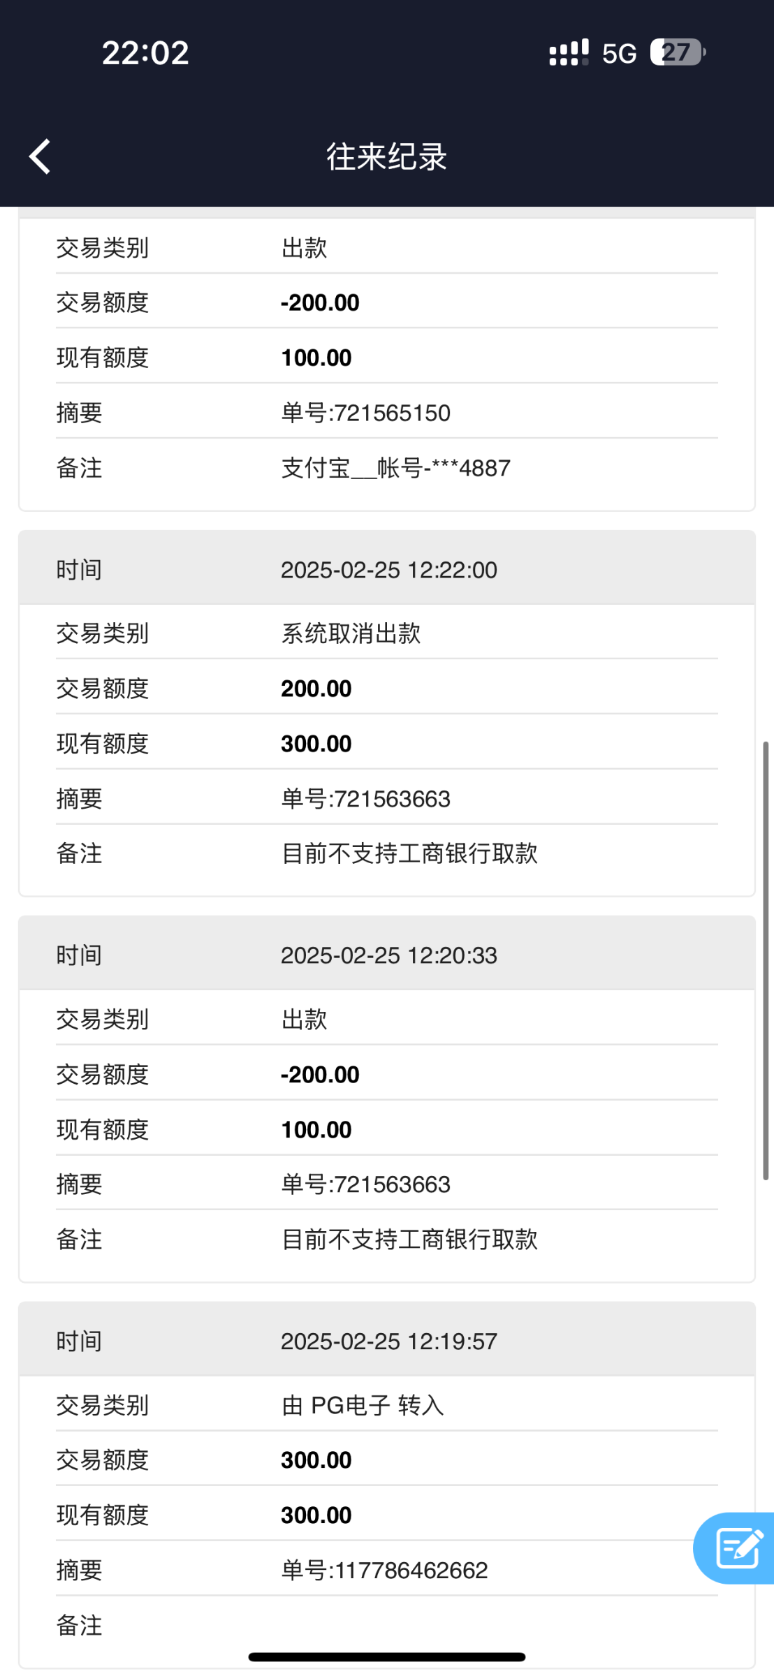Screen dimensions: 774x1676
Task: Tap the 往来纪录 page title
Action: [386, 156]
